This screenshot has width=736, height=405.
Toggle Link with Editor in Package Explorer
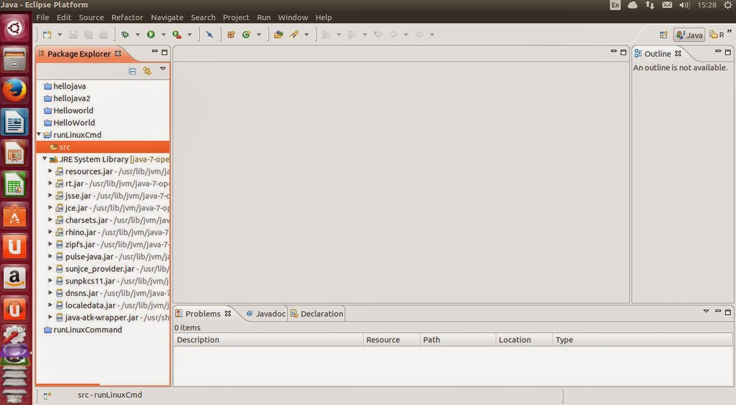(147, 70)
